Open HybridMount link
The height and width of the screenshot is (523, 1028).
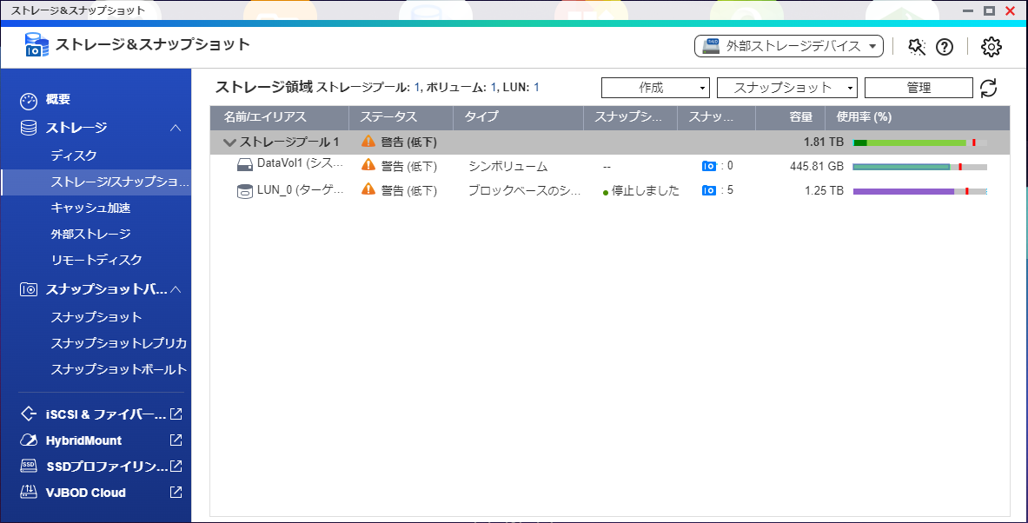tap(84, 440)
